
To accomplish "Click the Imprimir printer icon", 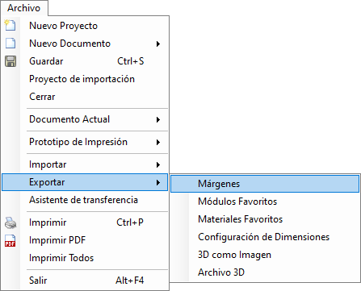I will coord(10,222).
